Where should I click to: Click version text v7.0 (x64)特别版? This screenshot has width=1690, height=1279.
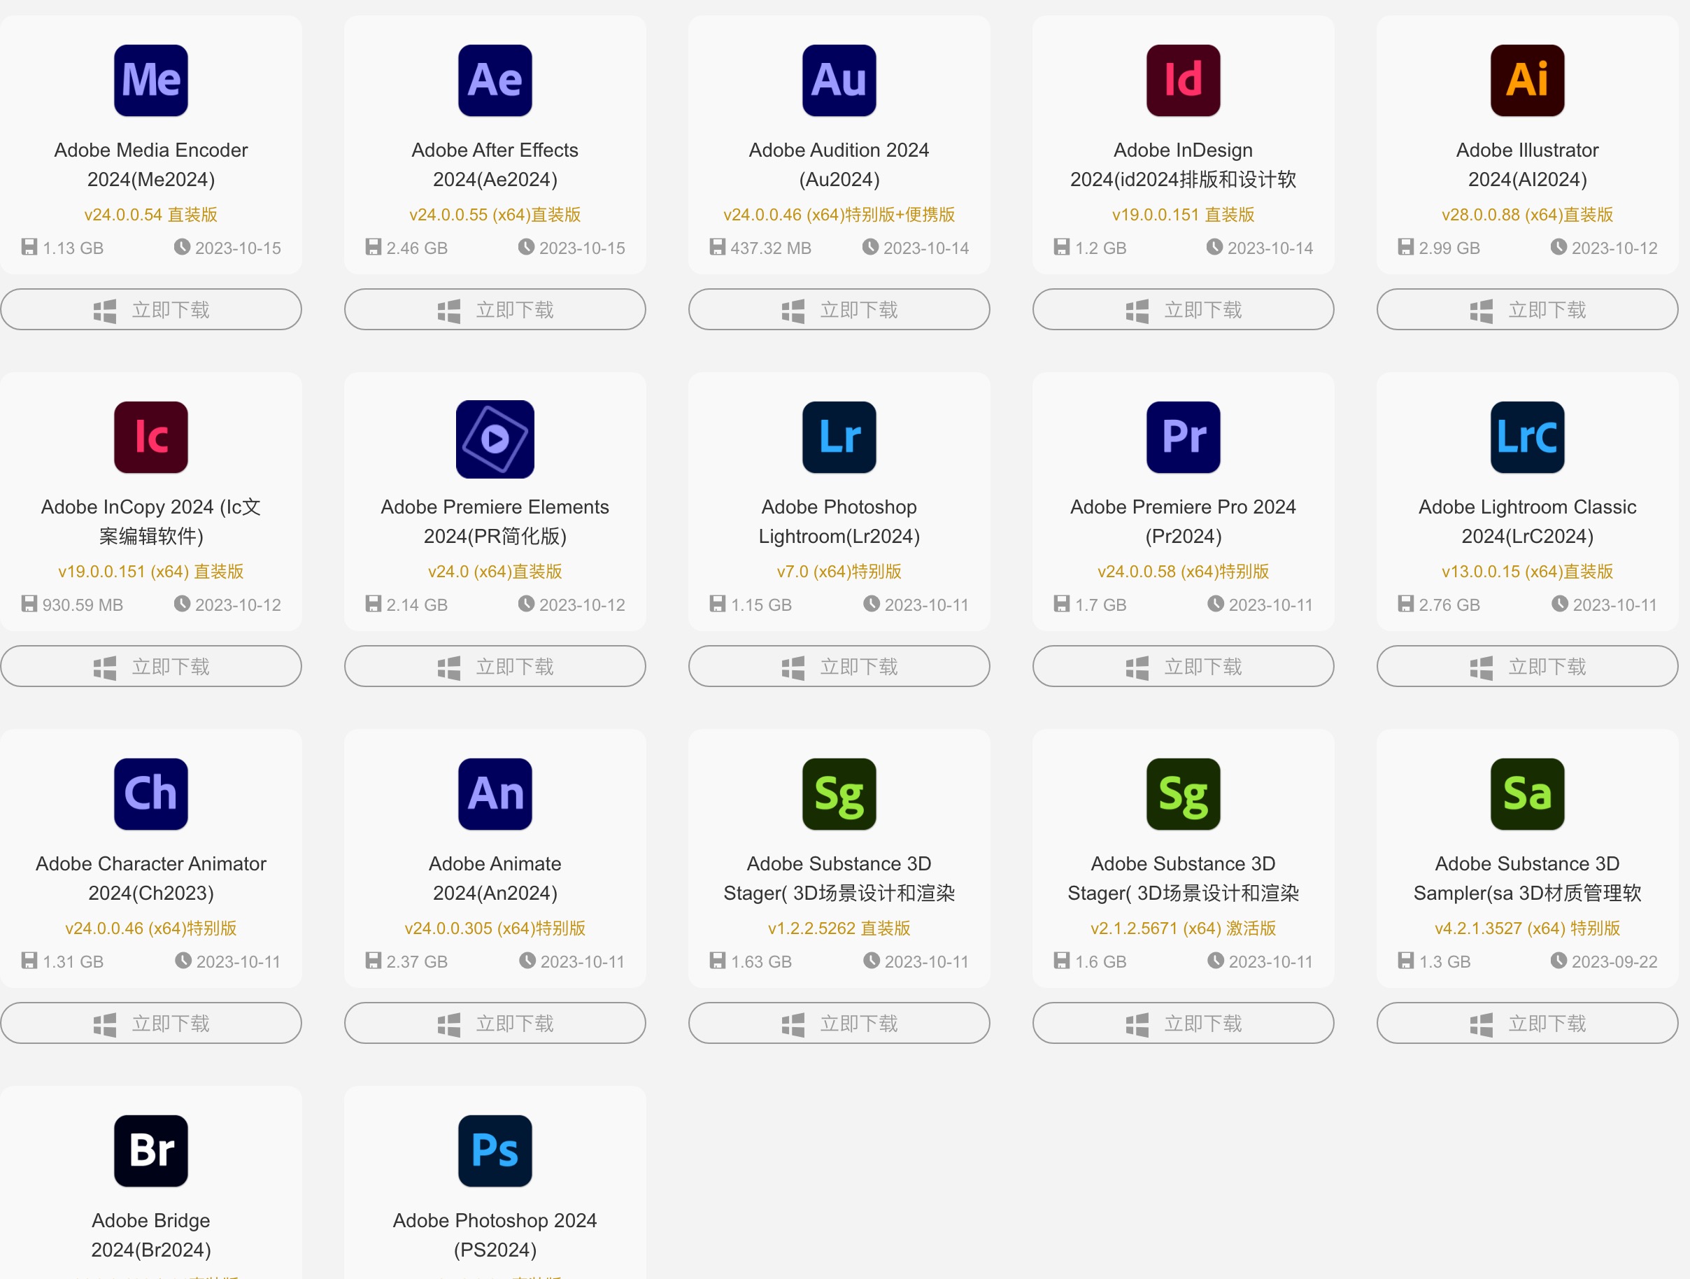tap(839, 572)
